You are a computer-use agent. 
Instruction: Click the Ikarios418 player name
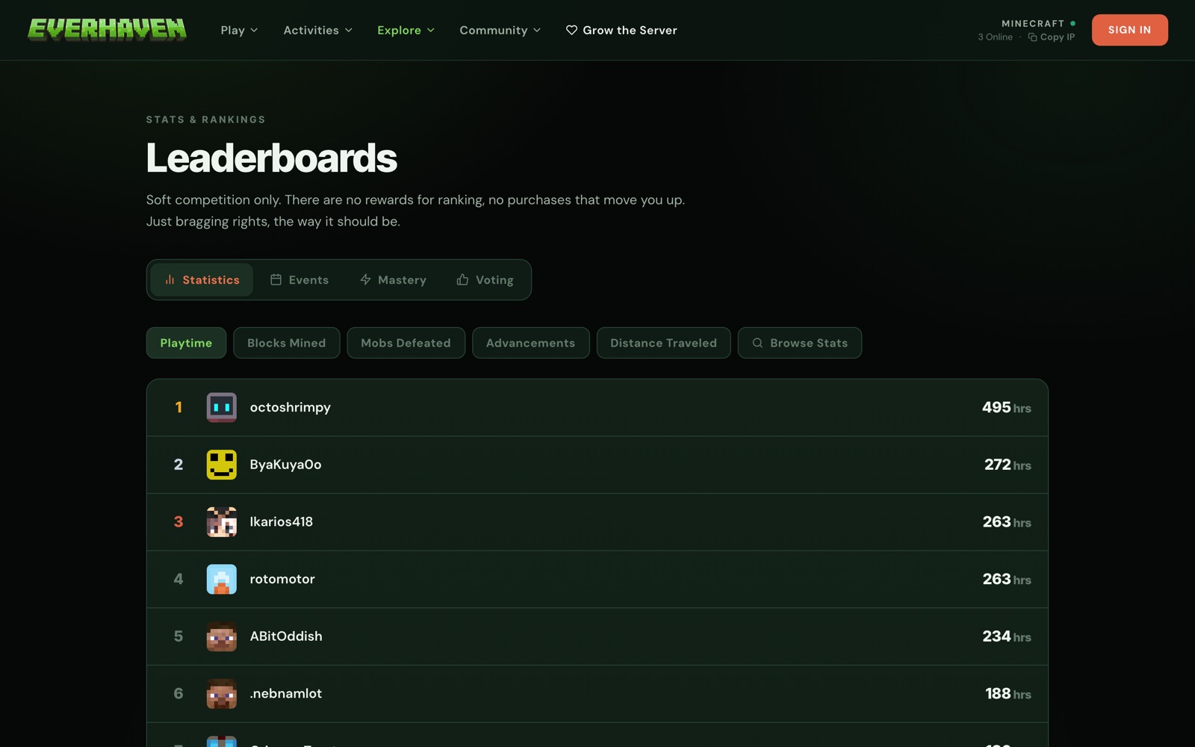(282, 521)
